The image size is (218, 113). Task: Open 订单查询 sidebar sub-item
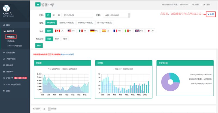pyautogui.click(x=11, y=41)
